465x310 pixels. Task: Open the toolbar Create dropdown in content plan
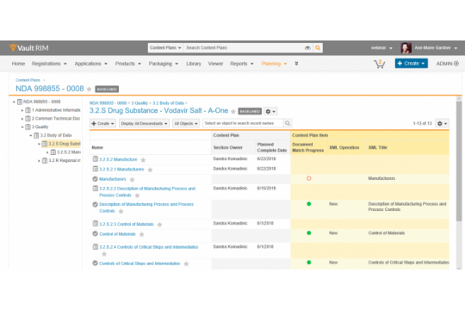pyautogui.click(x=103, y=123)
